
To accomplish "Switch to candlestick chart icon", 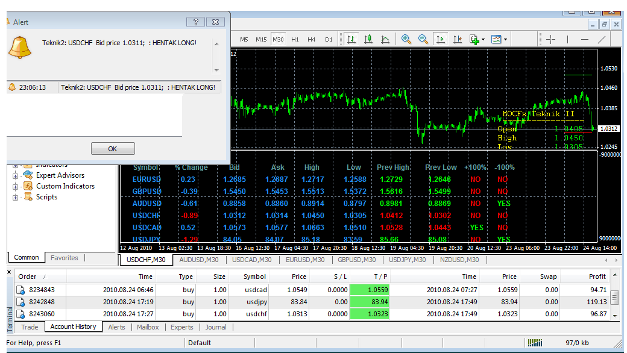I will coord(368,39).
